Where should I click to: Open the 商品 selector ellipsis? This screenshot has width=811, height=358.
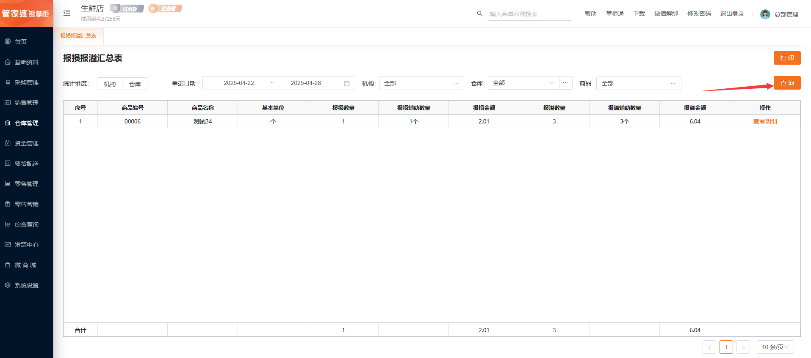pos(673,83)
